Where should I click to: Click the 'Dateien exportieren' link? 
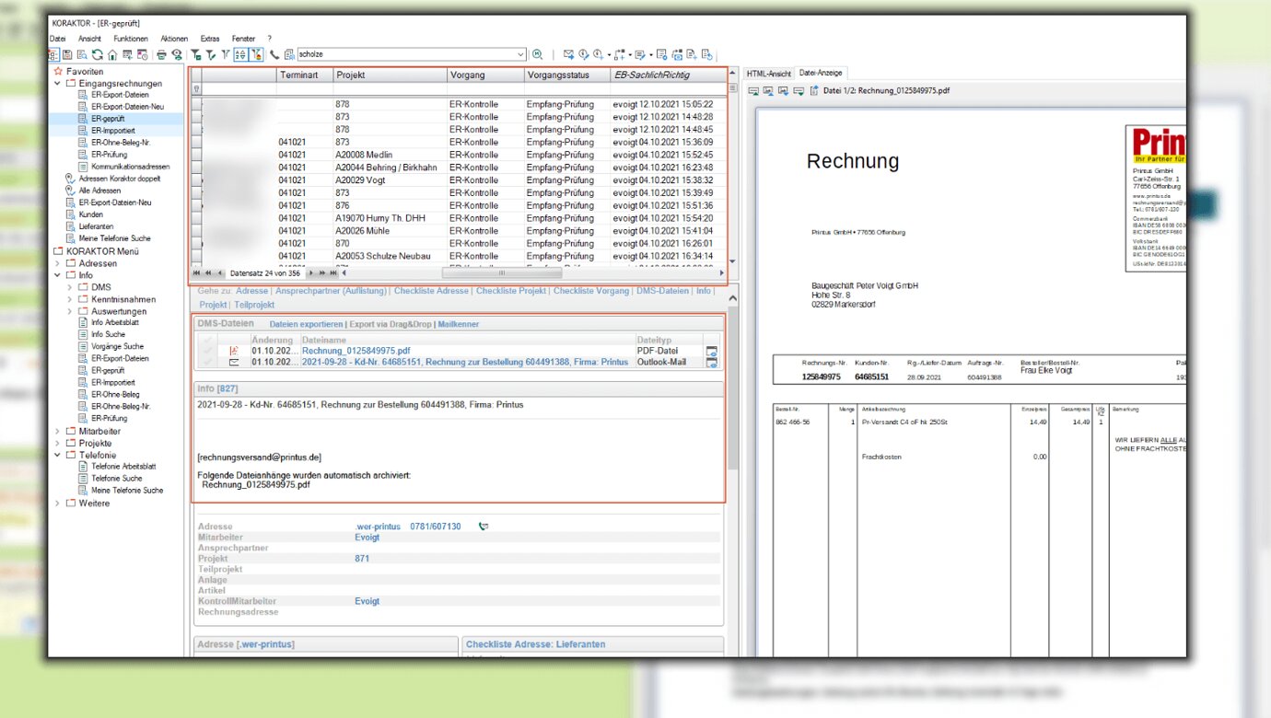tap(305, 324)
